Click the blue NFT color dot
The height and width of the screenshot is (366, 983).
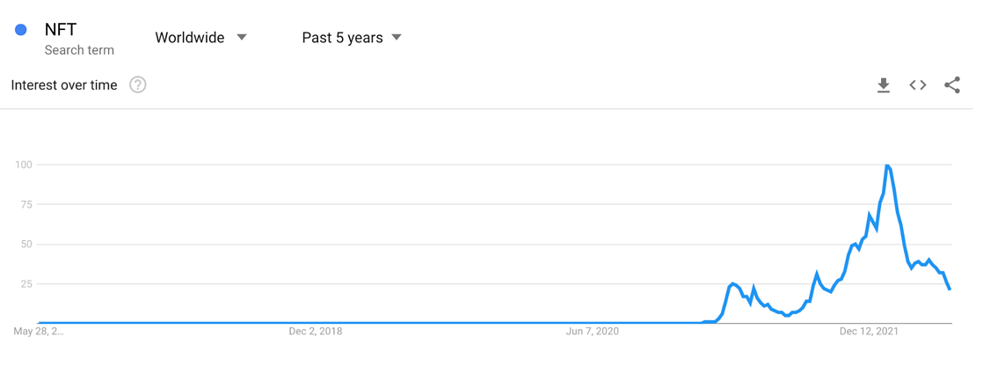coord(21,30)
